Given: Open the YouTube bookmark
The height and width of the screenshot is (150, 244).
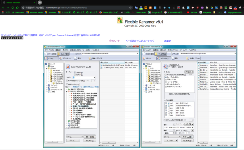Looking at the screenshot, I should click(192, 12).
